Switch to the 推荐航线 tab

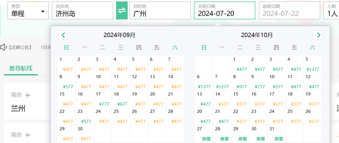21,68
